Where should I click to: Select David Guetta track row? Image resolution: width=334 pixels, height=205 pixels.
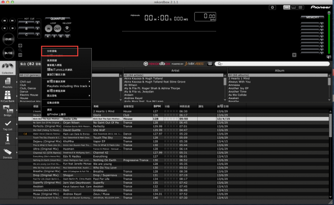tap(173, 130)
